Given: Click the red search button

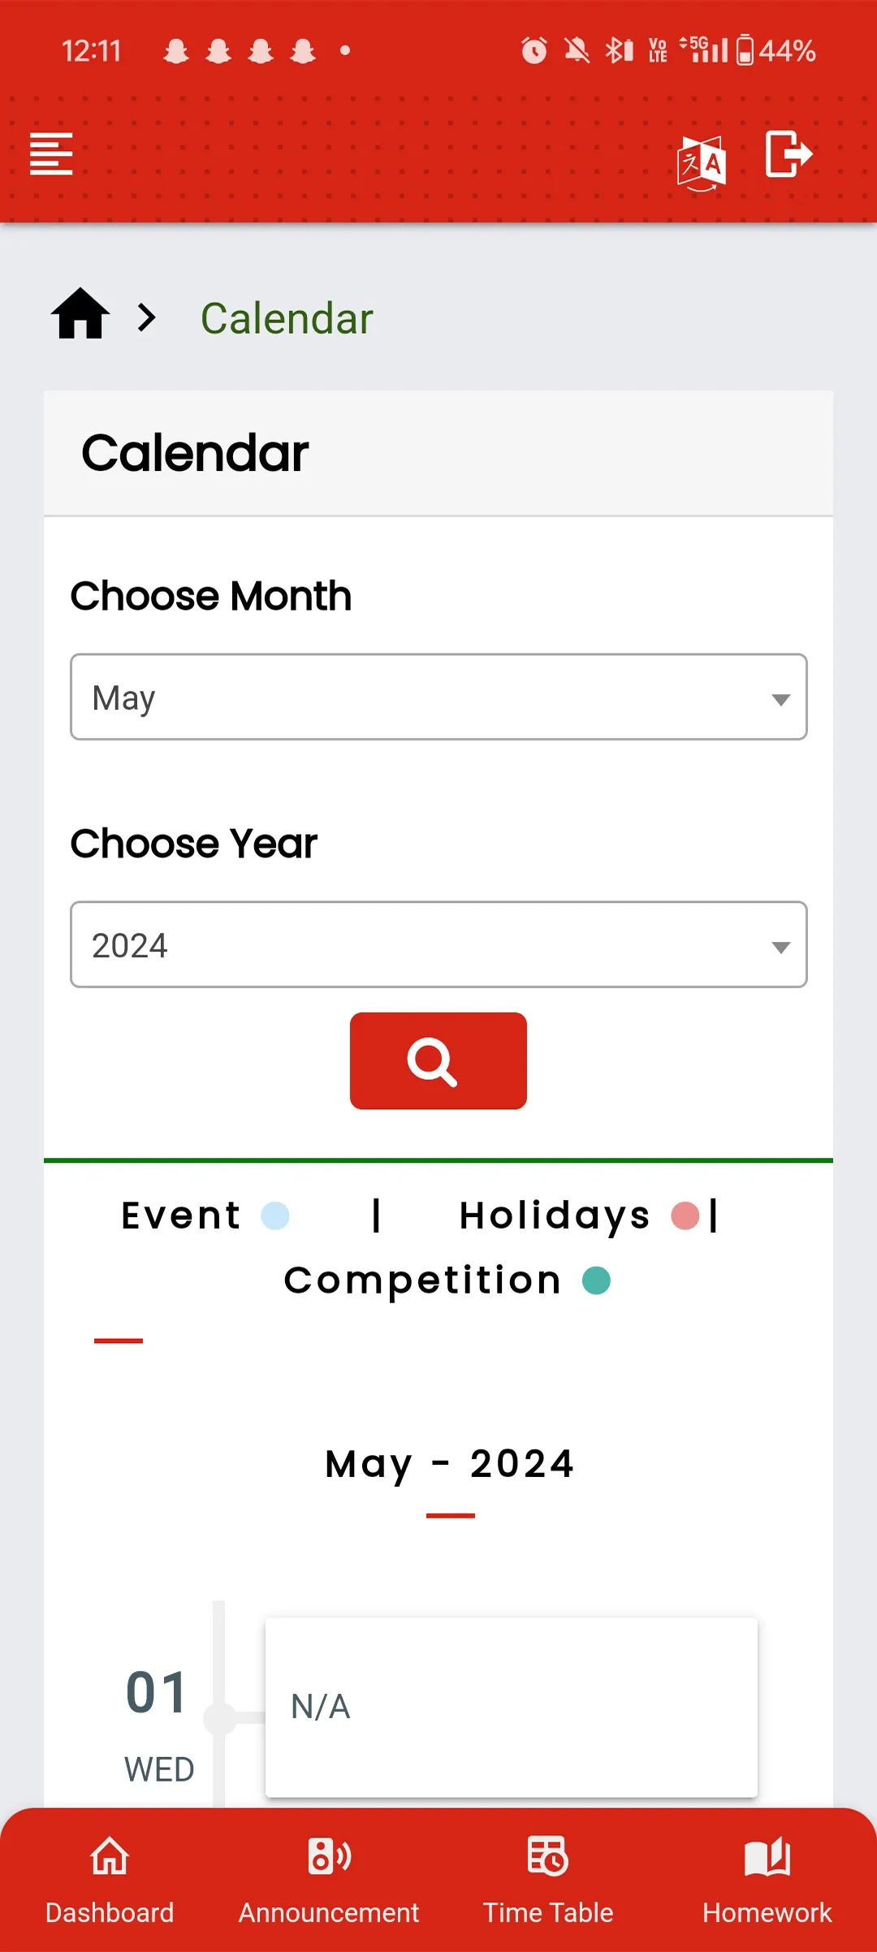Looking at the screenshot, I should 438,1060.
